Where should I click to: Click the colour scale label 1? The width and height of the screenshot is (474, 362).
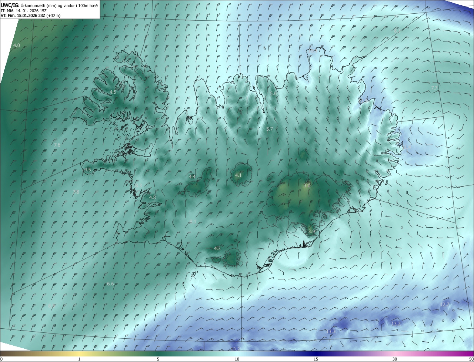pos(79,359)
